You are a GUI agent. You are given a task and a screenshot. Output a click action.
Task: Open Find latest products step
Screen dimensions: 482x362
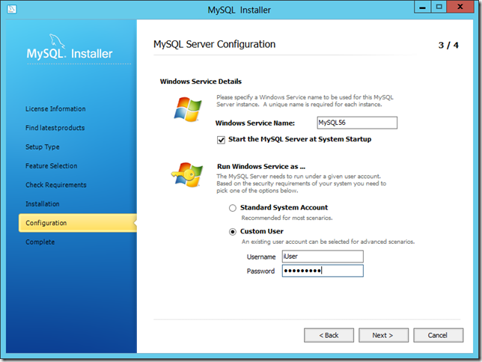point(55,128)
